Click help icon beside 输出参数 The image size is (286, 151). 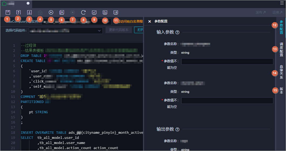tap(177, 129)
